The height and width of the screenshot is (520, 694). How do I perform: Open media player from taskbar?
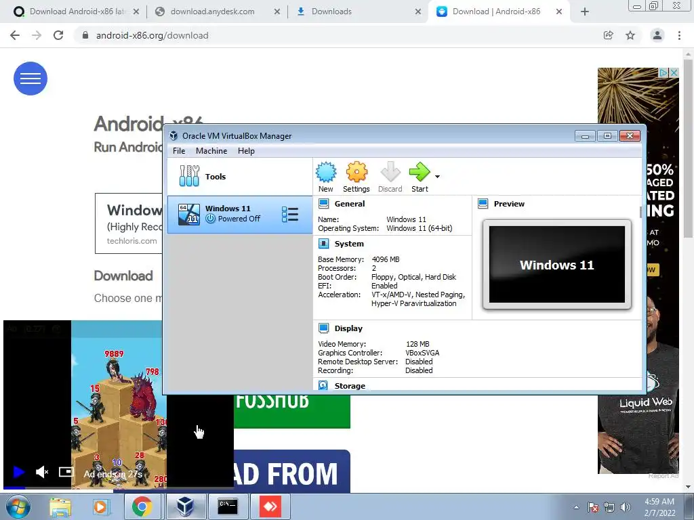[x=101, y=506]
